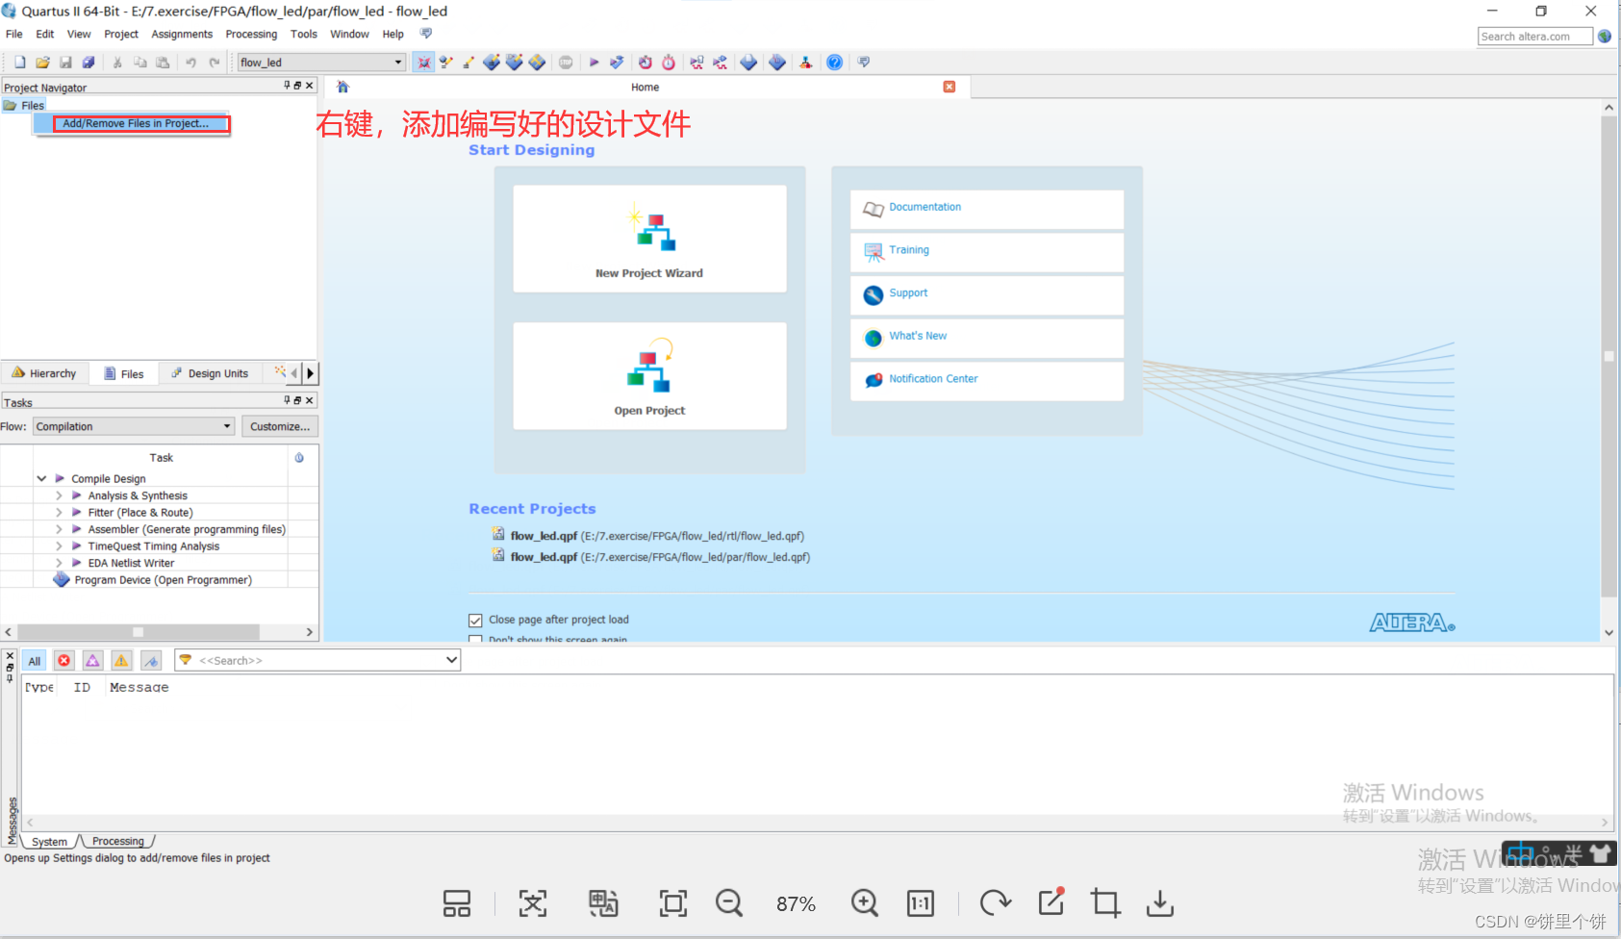Toggle the flagged messages filter
Screen dimensions: 1621x939
pyautogui.click(x=151, y=661)
